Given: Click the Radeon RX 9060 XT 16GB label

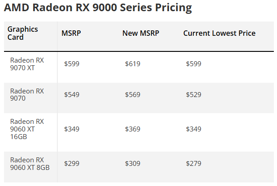Looking at the screenshot, I should pos(27,129).
